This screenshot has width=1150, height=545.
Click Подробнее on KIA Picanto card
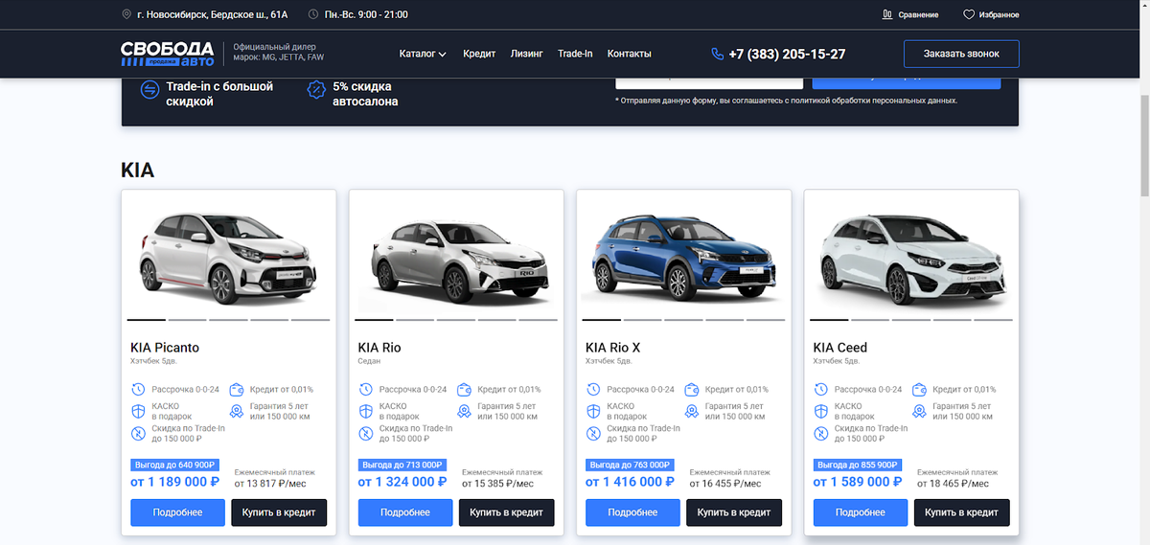click(x=176, y=512)
